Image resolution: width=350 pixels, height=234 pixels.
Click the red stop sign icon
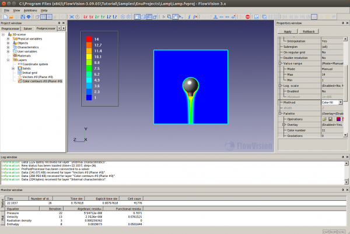(x=247, y=17)
